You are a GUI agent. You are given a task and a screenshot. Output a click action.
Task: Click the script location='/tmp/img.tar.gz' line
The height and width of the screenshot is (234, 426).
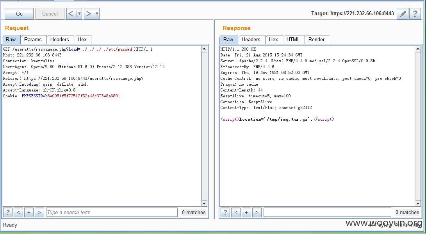click(x=277, y=119)
